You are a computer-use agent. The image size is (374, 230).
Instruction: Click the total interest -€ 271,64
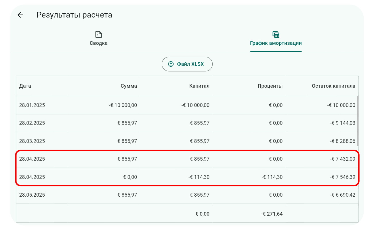272,214
